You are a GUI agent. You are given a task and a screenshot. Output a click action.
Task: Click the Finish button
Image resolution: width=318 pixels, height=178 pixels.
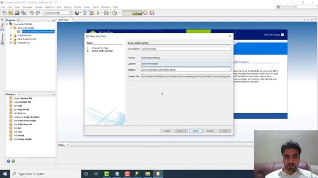click(195, 131)
